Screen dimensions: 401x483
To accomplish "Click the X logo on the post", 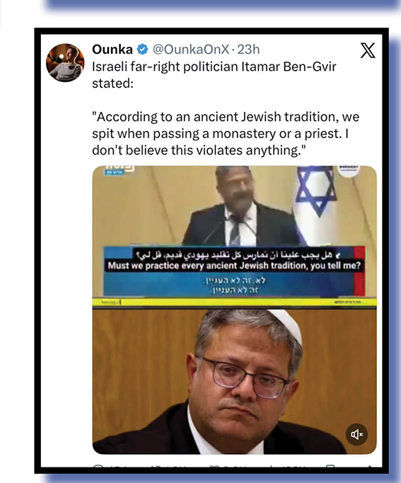I will coord(368,50).
